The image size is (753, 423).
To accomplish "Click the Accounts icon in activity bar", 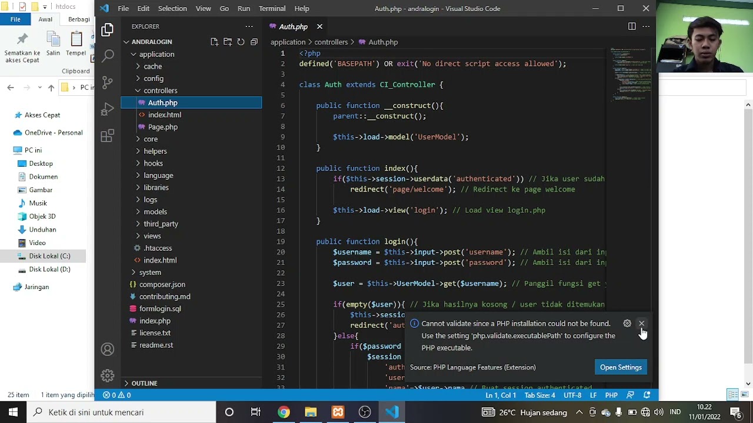I will coord(107,350).
